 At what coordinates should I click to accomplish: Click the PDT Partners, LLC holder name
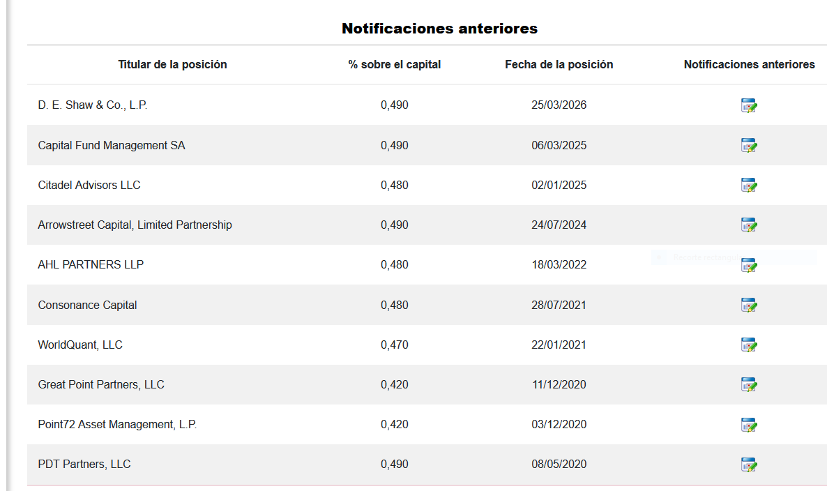coord(84,464)
